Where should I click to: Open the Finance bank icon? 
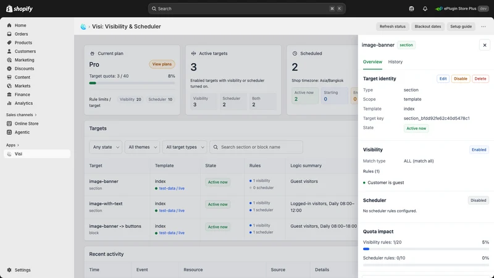point(9,95)
